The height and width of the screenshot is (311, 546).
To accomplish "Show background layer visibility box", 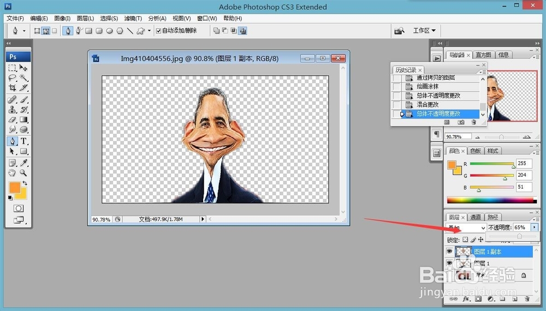I will coord(449,275).
